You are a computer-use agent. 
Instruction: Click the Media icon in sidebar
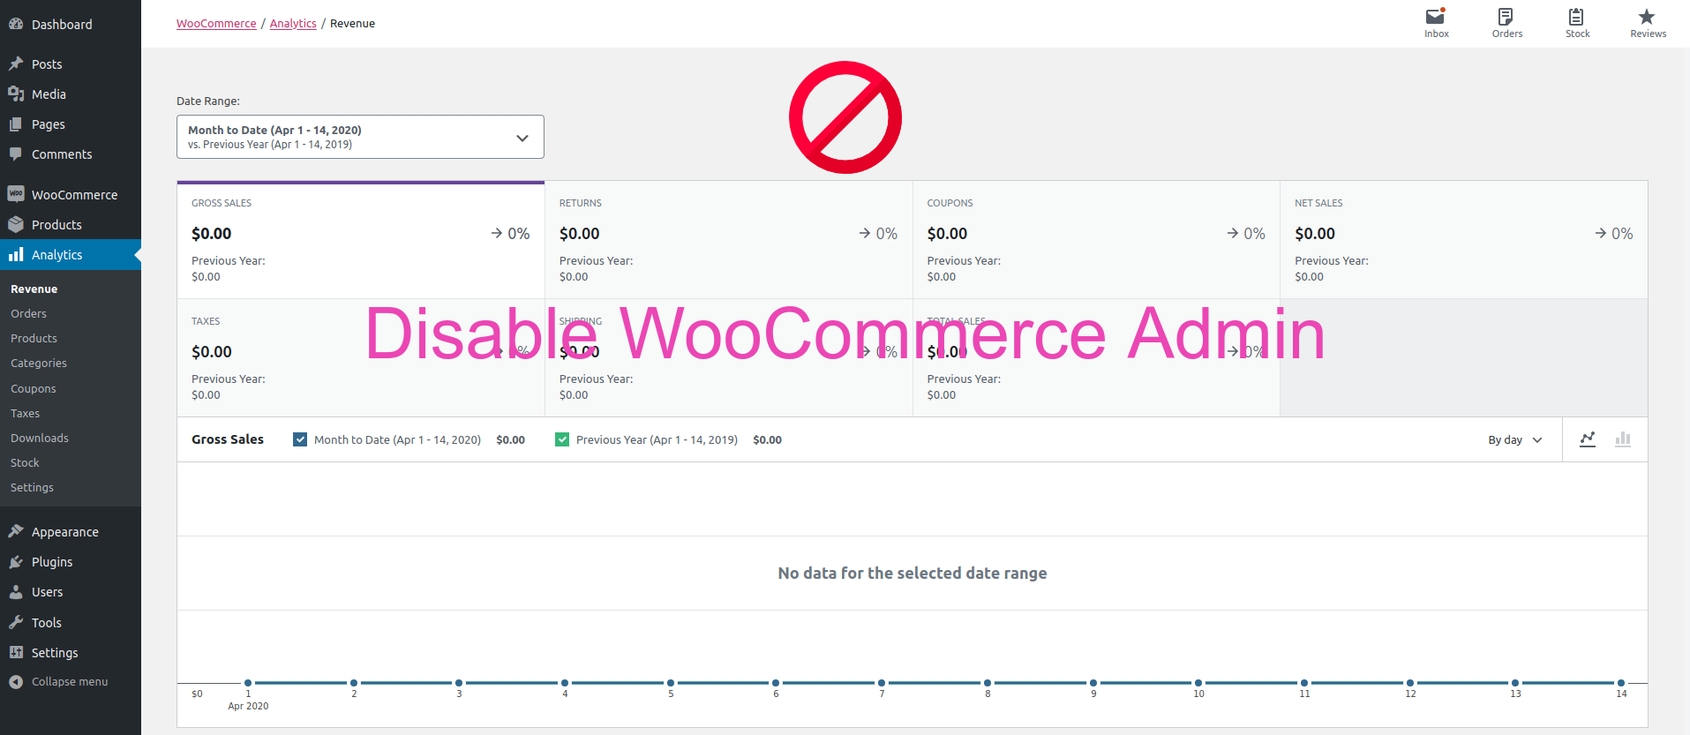click(16, 94)
